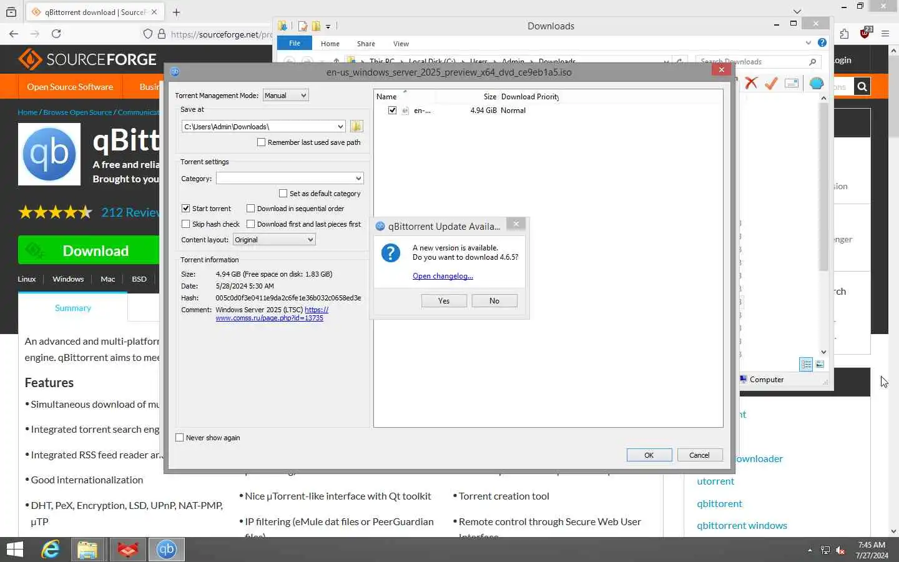Image resolution: width=899 pixels, height=562 pixels.
Task: Click OK in add torrent dialog
Action: click(x=649, y=455)
